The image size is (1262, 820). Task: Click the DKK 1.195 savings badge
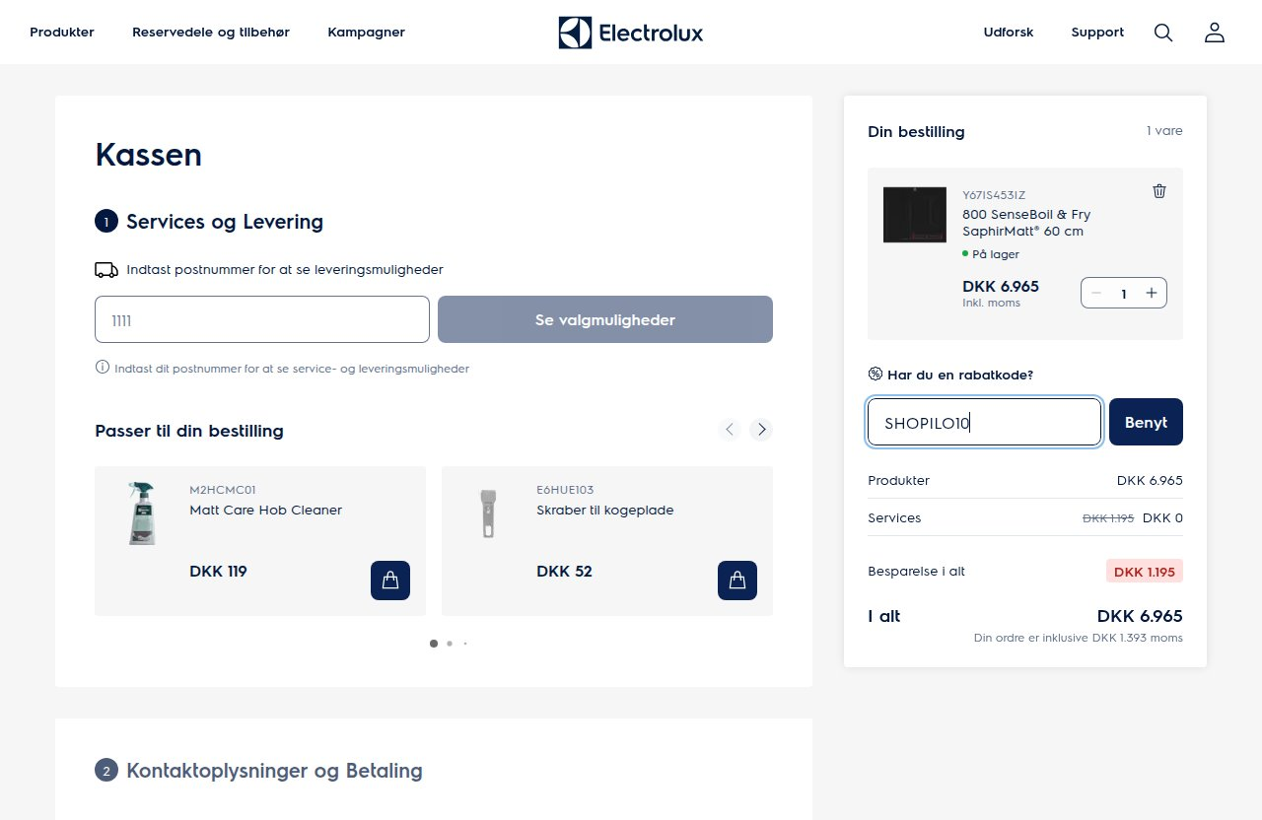point(1145,571)
